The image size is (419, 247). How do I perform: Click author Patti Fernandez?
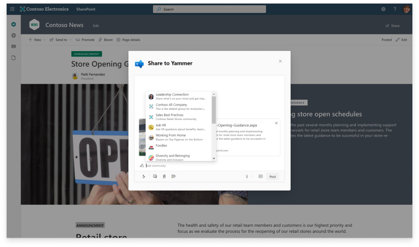click(x=93, y=74)
